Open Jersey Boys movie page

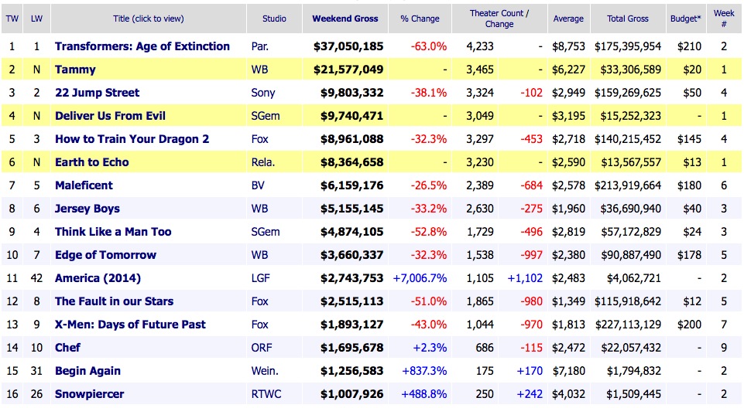[87, 209]
